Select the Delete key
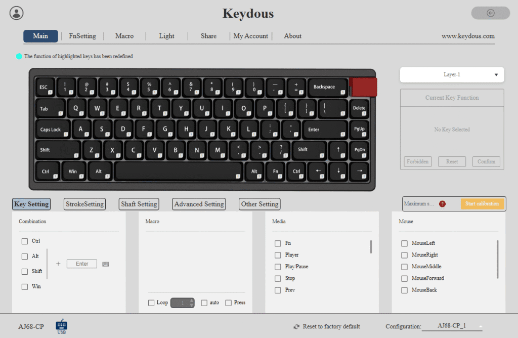The width and height of the screenshot is (518, 338). click(359, 108)
